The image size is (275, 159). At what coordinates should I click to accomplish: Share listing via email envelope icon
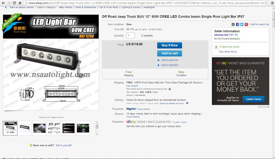point(233,24)
